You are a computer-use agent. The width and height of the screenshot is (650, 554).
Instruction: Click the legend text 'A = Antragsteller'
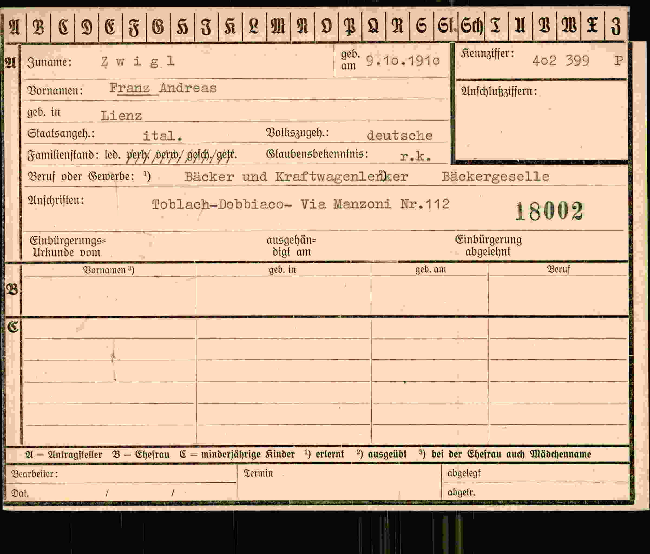coord(64,455)
